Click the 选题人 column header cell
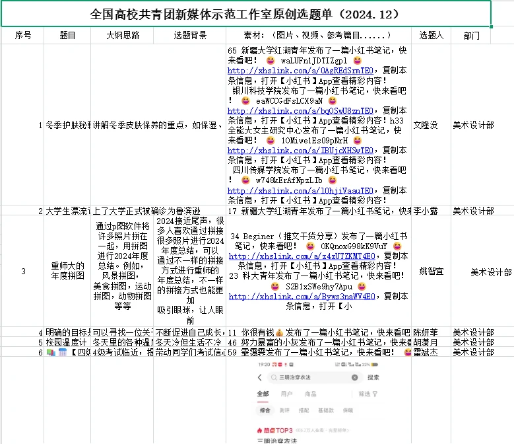Image resolution: width=514 pixels, height=444 pixels. [431, 35]
